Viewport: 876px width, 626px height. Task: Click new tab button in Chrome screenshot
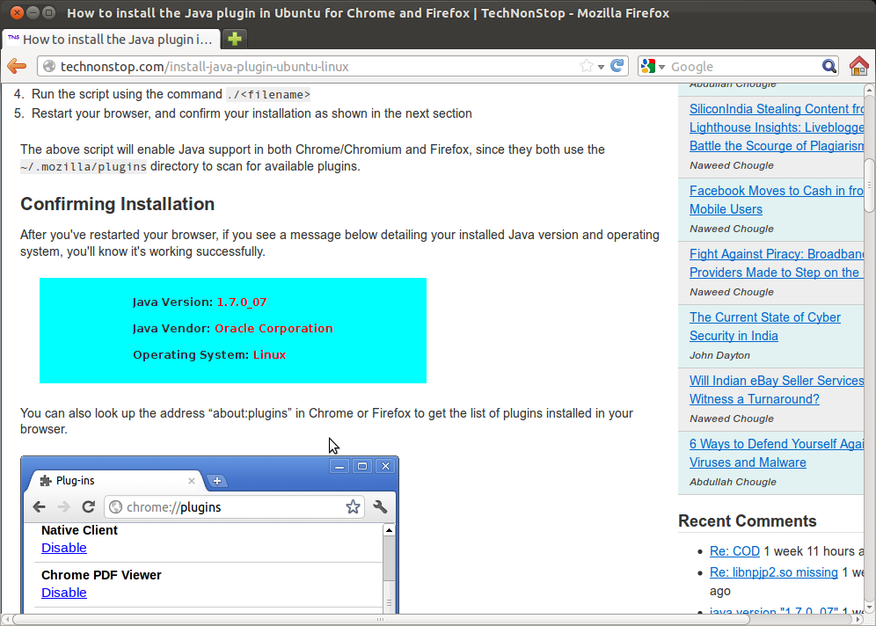(x=217, y=481)
